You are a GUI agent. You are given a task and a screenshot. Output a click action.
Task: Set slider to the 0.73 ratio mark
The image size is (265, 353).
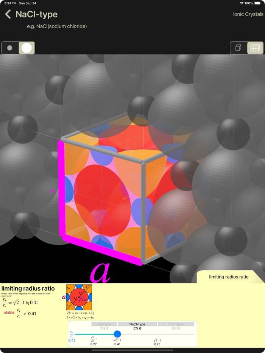pos(157,342)
